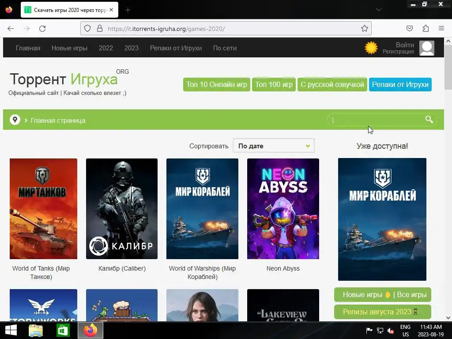
Task: Open the large sidebar Мир Кораблей banner
Action: 382,219
